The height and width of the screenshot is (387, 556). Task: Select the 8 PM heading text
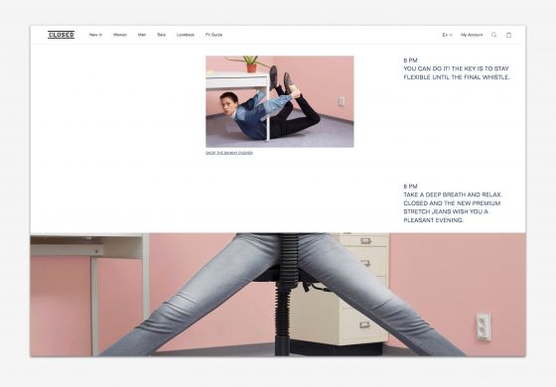click(x=410, y=187)
